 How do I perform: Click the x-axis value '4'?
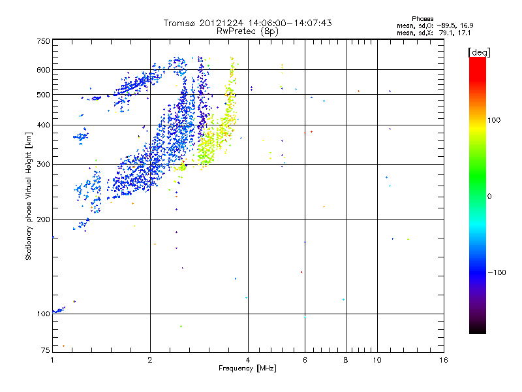pyautogui.click(x=248, y=360)
